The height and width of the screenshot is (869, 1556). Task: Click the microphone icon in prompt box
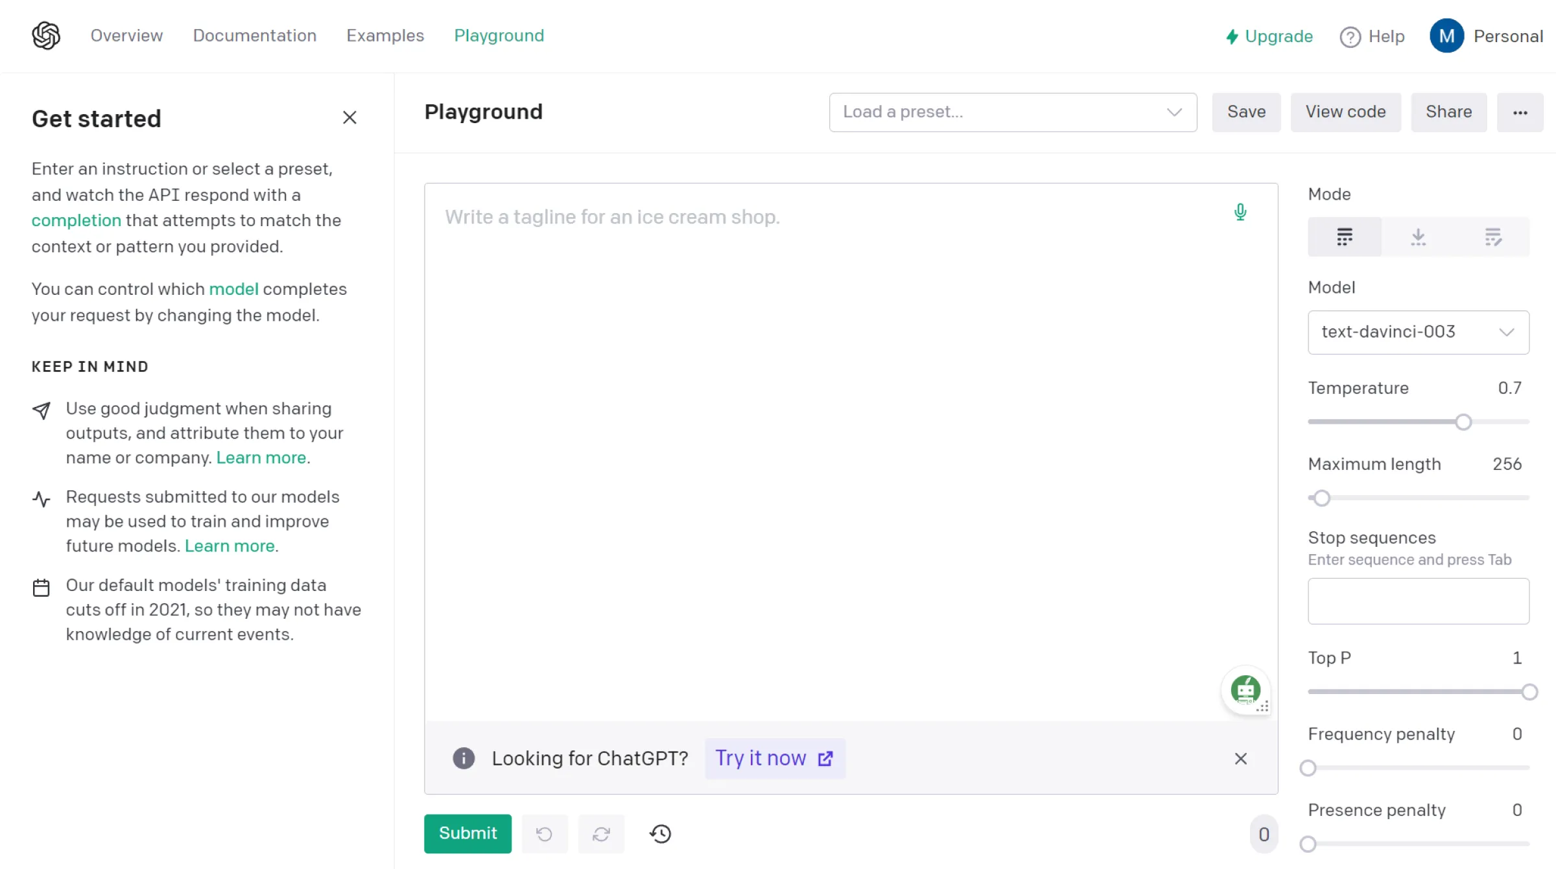1241,212
